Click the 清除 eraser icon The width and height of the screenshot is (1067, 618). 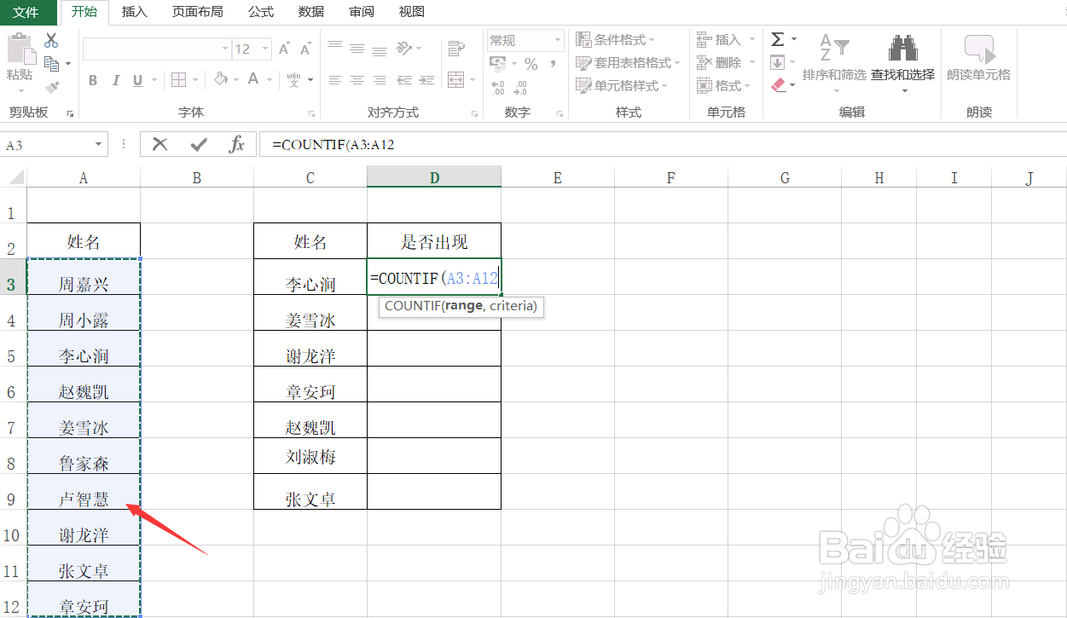click(777, 84)
